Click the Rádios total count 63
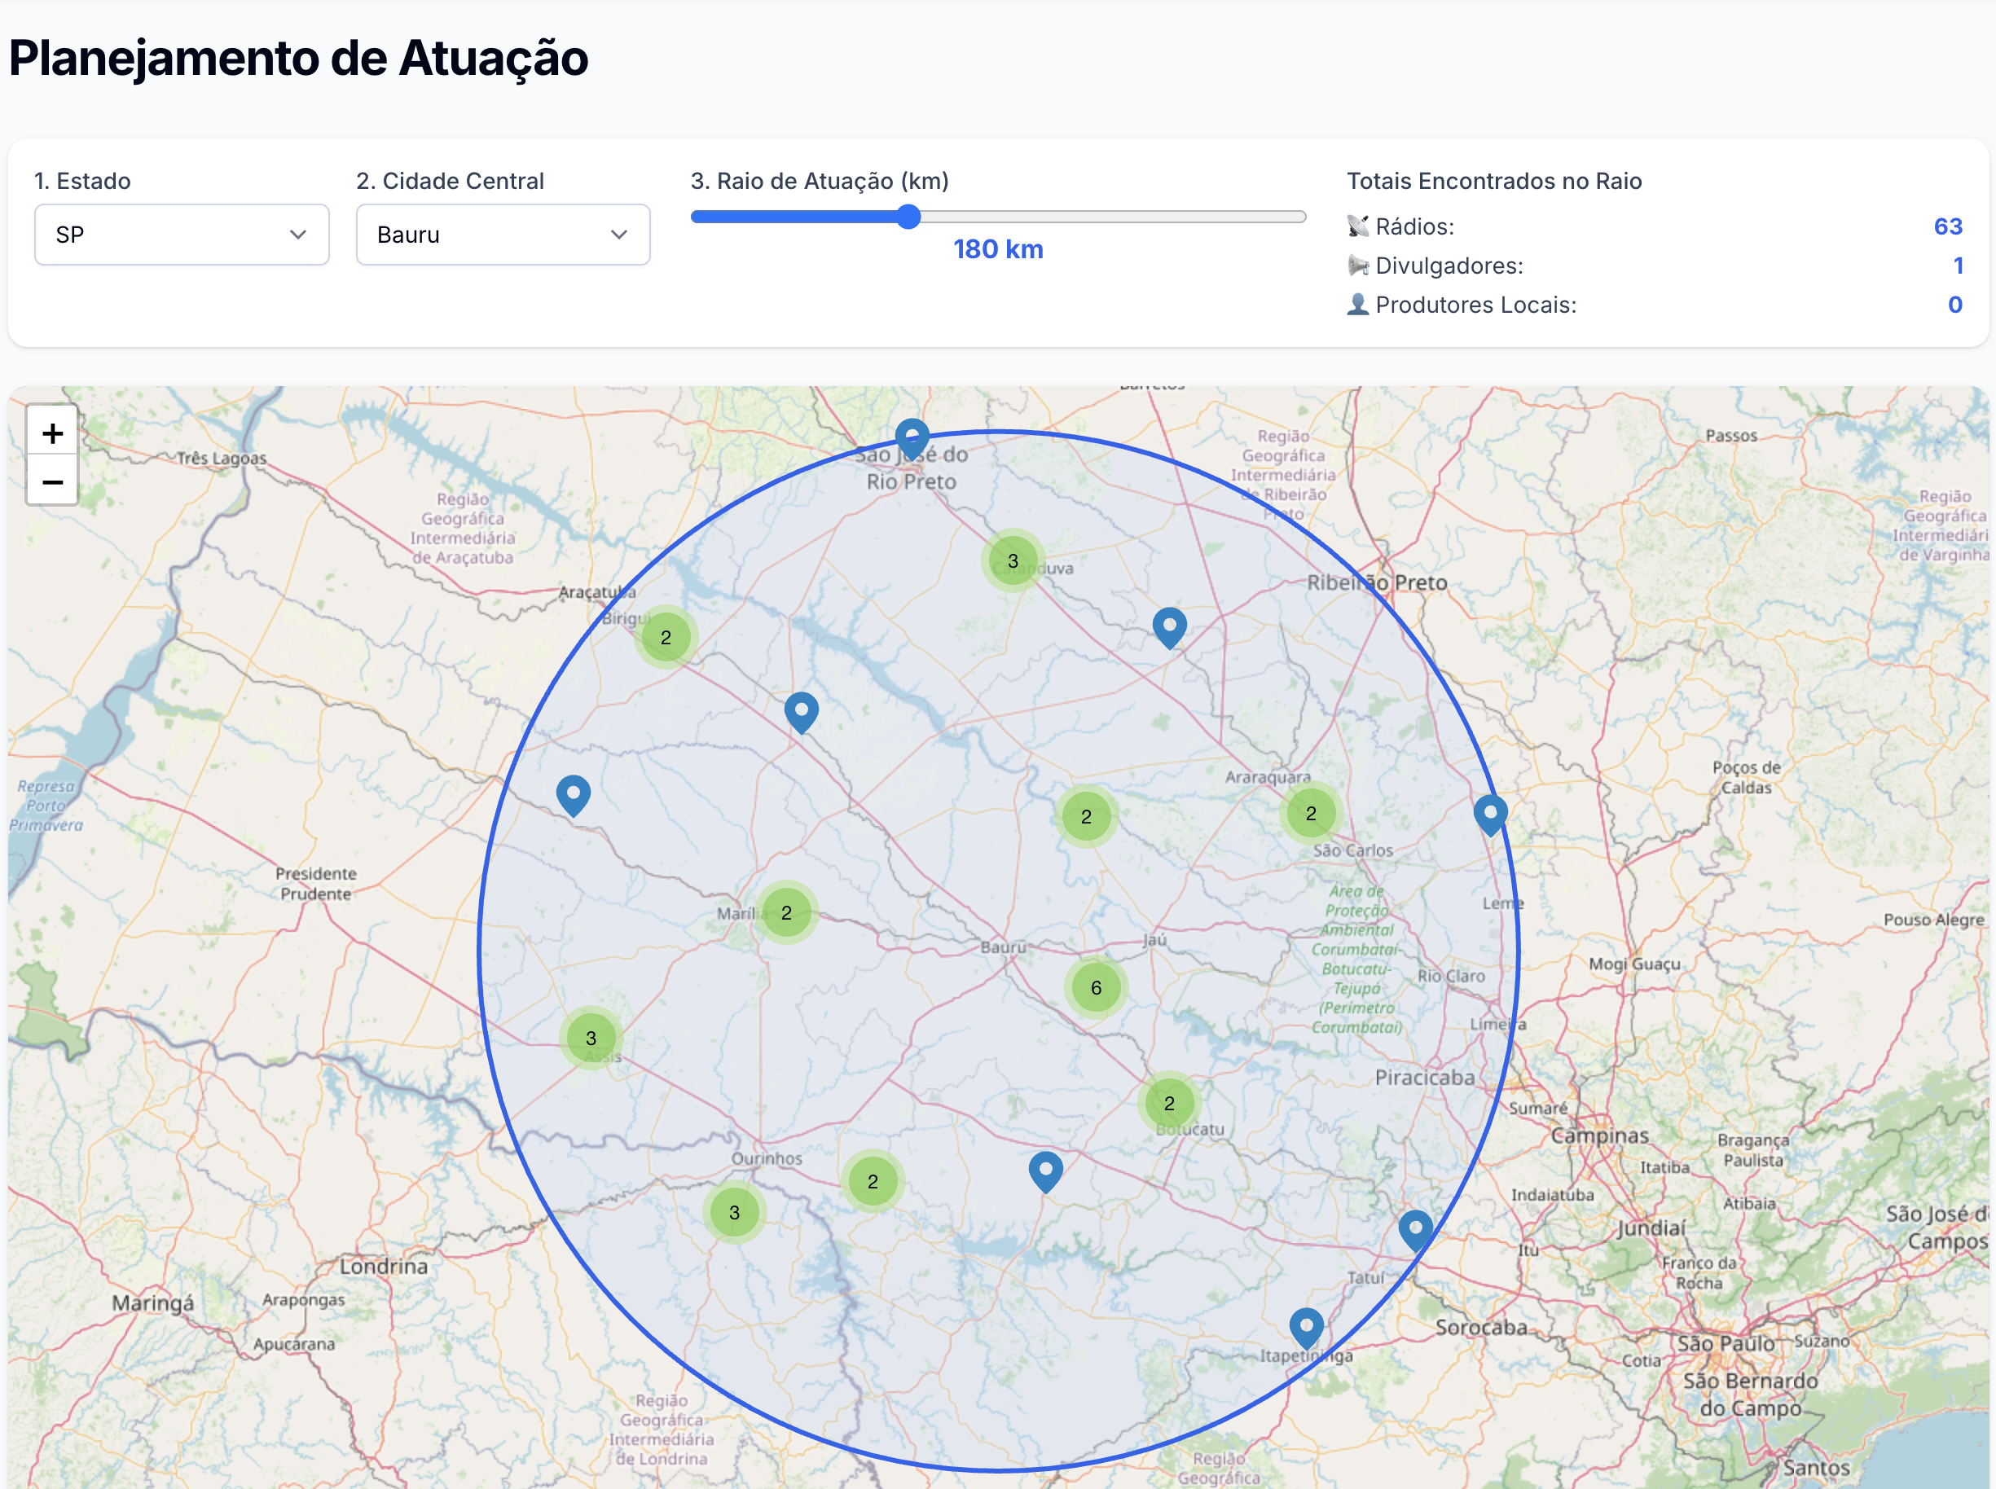 tap(1947, 226)
